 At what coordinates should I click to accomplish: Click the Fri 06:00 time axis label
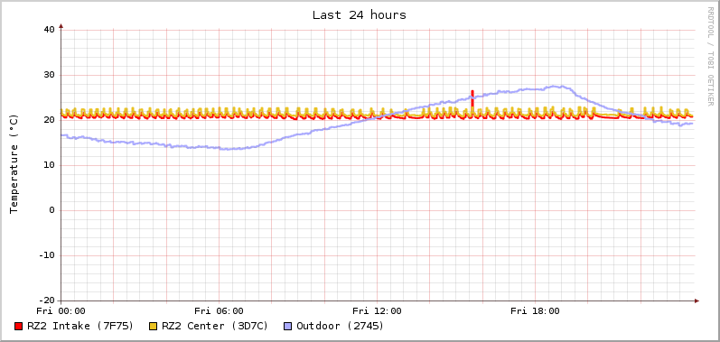(219, 311)
